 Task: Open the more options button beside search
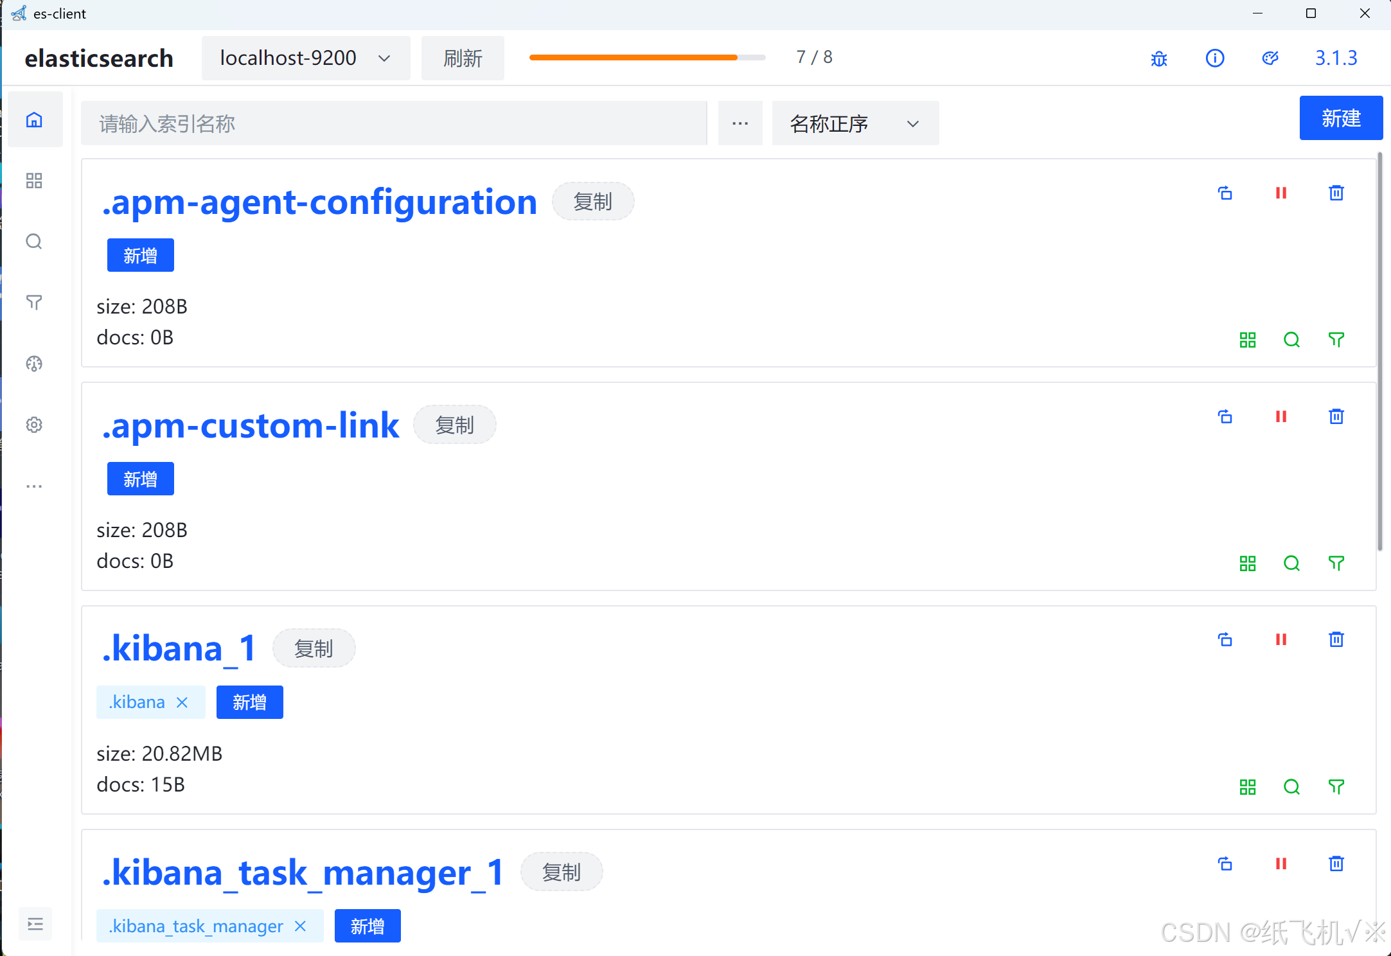740,123
